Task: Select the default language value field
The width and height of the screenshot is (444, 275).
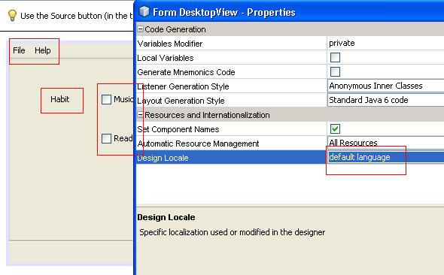Action: 385,157
